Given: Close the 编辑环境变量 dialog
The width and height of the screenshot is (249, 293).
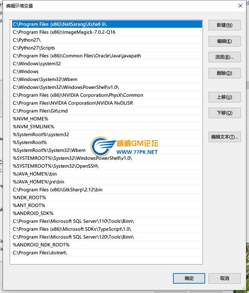Looking at the screenshot, I should coord(240,6).
